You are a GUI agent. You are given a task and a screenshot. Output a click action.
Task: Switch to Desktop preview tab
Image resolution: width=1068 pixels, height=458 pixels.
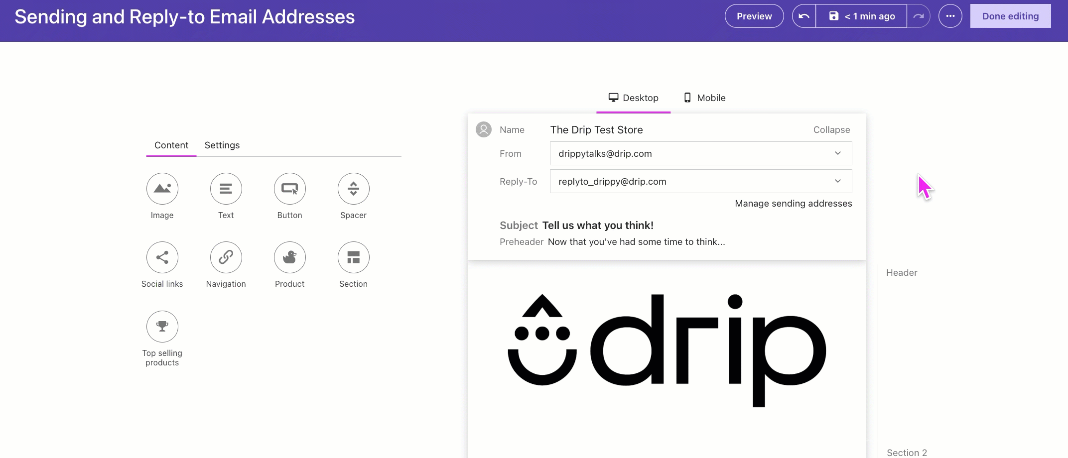(634, 98)
